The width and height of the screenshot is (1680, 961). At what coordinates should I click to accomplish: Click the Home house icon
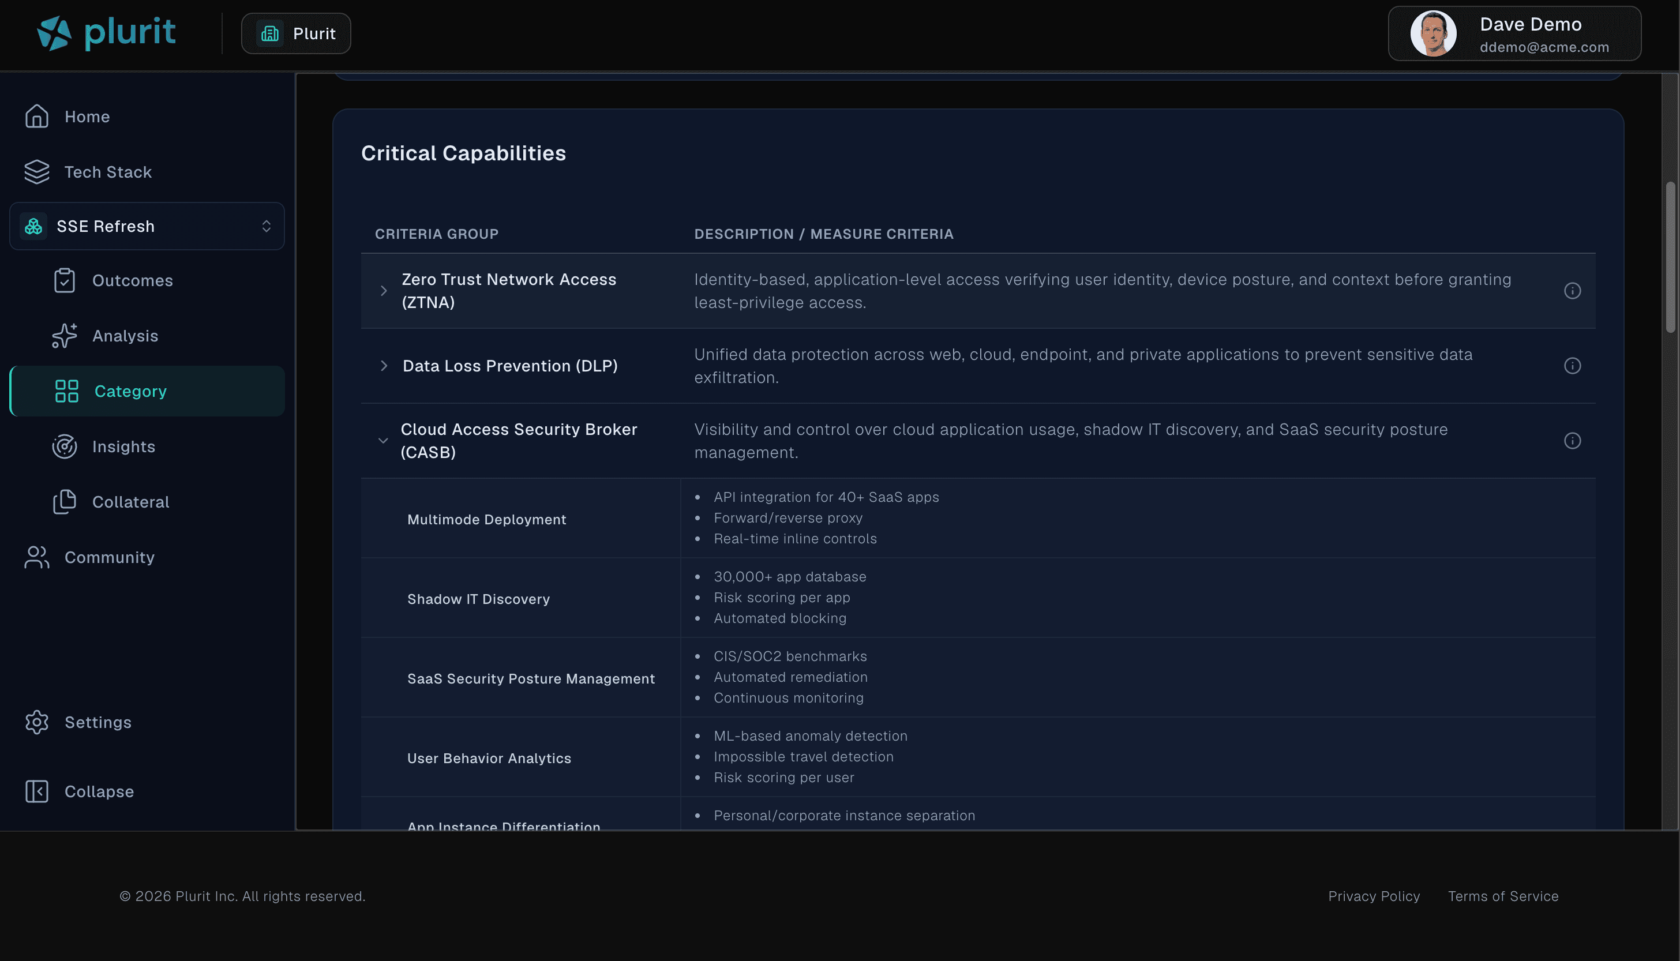point(37,116)
